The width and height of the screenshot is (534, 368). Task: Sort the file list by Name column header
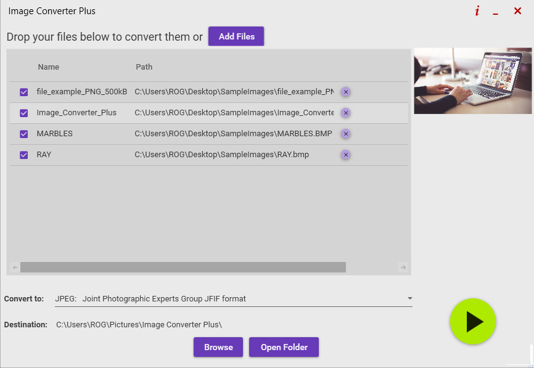[x=48, y=67]
